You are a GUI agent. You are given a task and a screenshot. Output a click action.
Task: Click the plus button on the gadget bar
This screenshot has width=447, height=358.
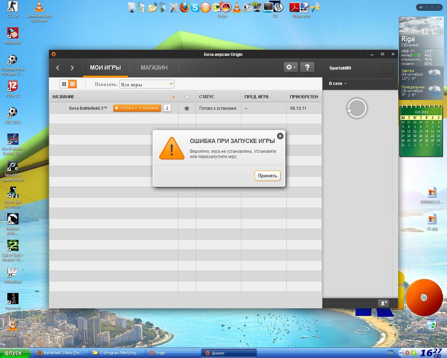[x=421, y=7]
